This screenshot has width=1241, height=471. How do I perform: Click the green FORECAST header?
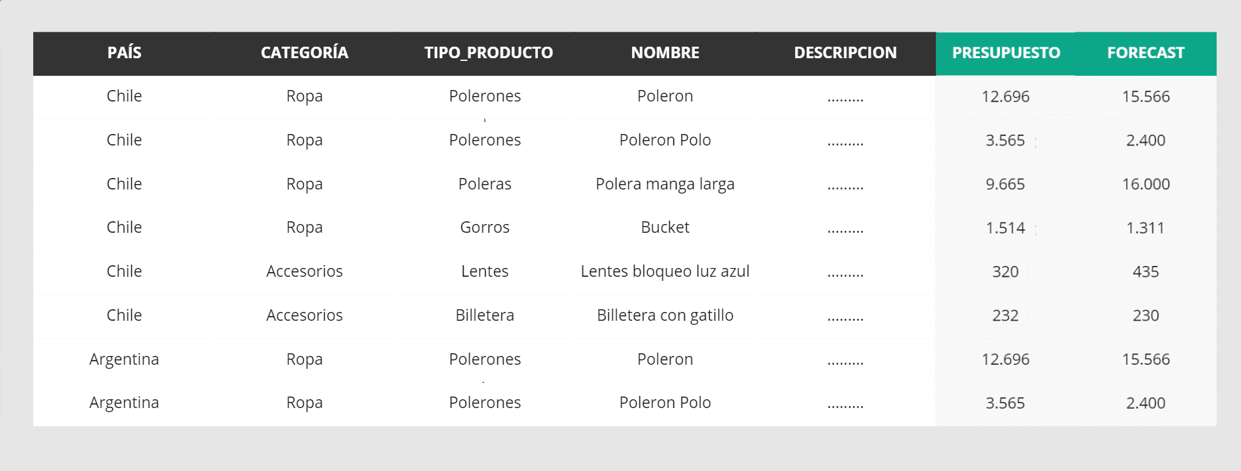coord(1146,53)
